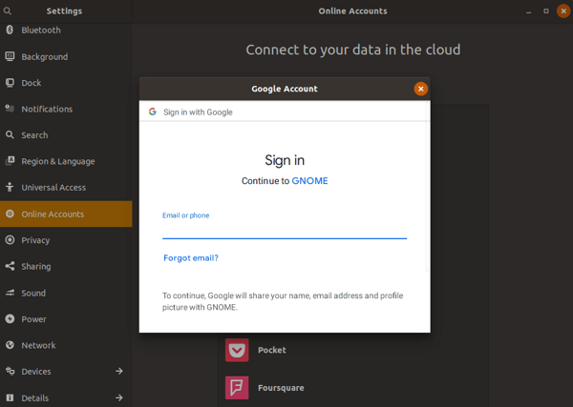Add a Pocket account
This screenshot has height=407, width=573.
tap(353, 350)
